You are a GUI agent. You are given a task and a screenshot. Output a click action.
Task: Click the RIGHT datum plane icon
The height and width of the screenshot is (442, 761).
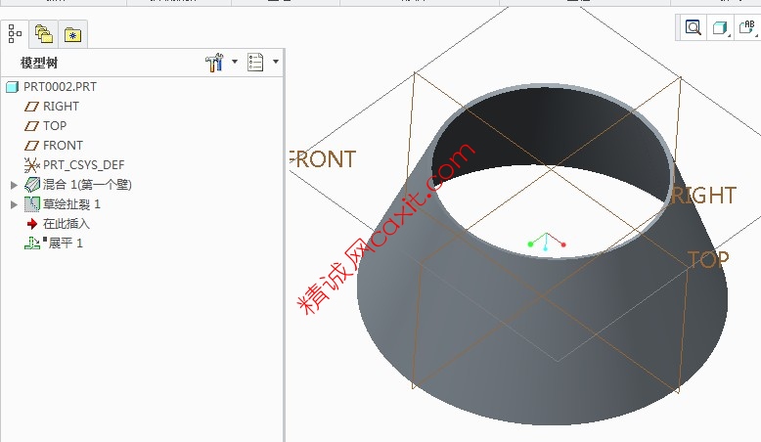(x=31, y=107)
